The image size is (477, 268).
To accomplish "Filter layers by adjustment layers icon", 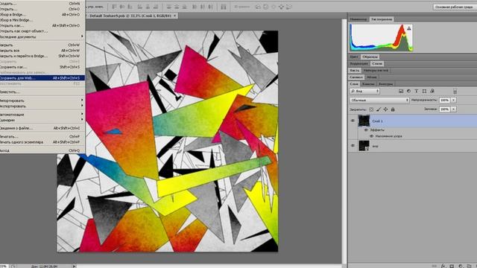I will 408,91.
